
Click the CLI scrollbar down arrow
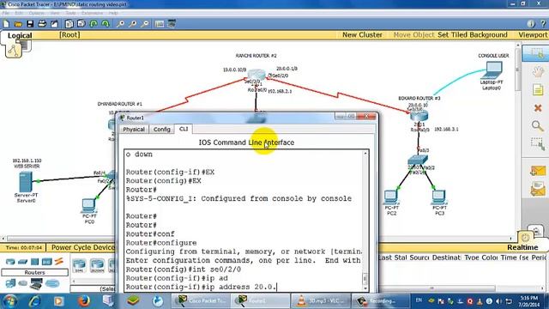point(365,288)
